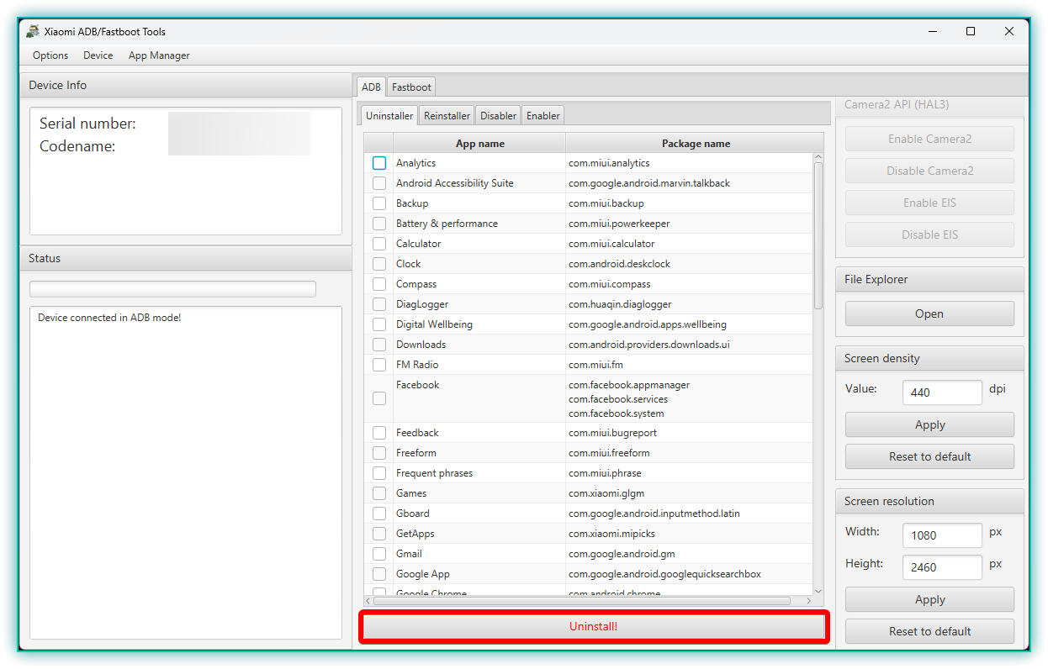Click the red Uninstall! button

[x=594, y=627]
